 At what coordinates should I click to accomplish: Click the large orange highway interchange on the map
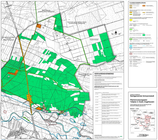(29, 98)
